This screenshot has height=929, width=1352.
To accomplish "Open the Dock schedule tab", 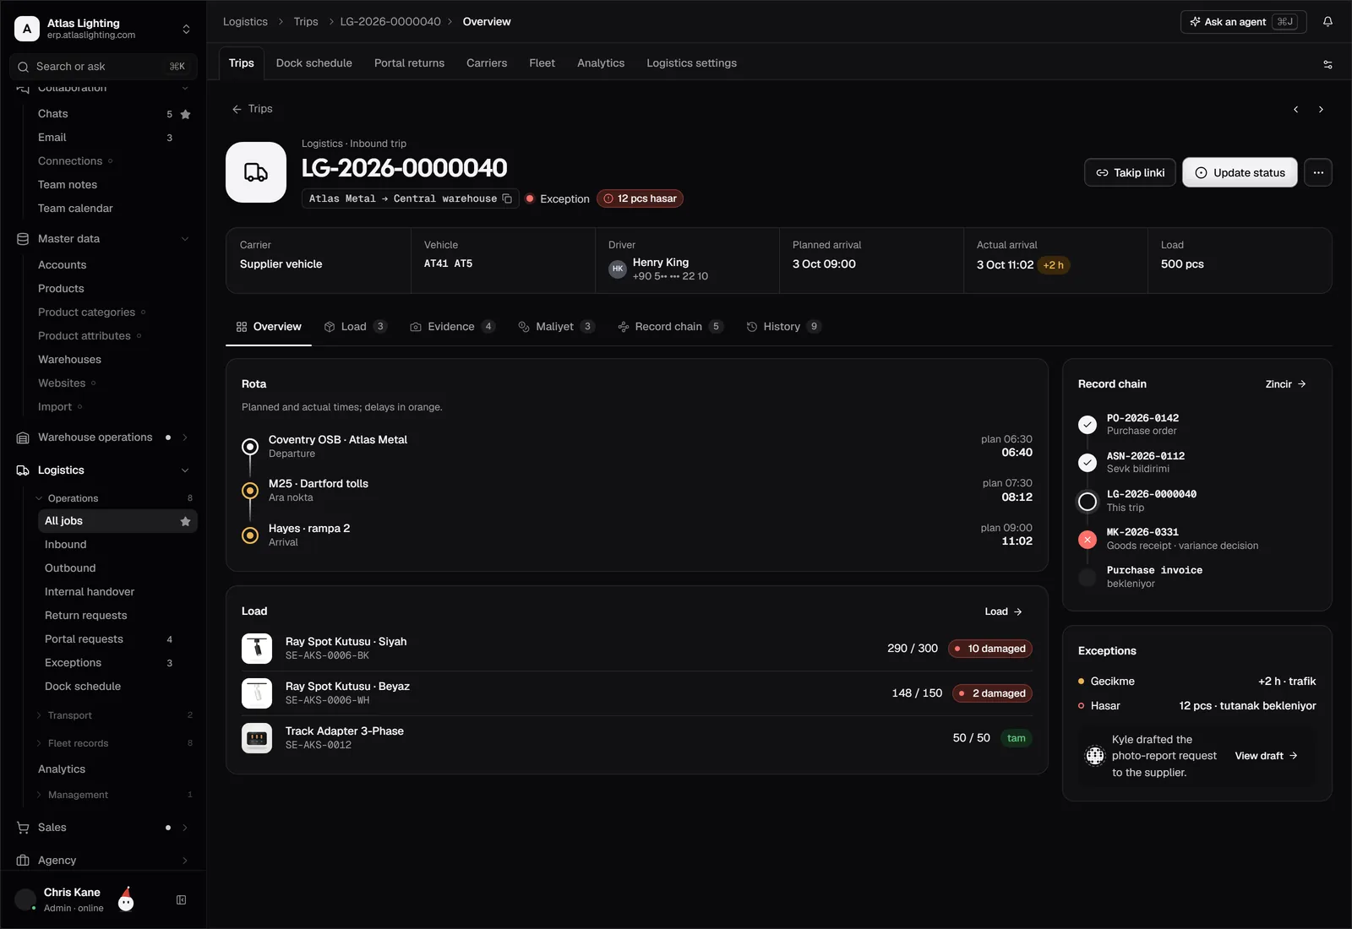I will 314,63.
